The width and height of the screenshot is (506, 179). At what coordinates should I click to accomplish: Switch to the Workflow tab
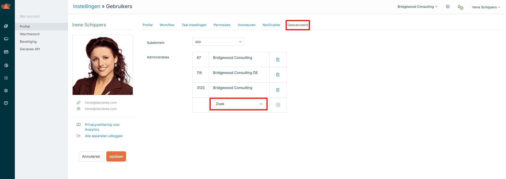click(x=167, y=25)
